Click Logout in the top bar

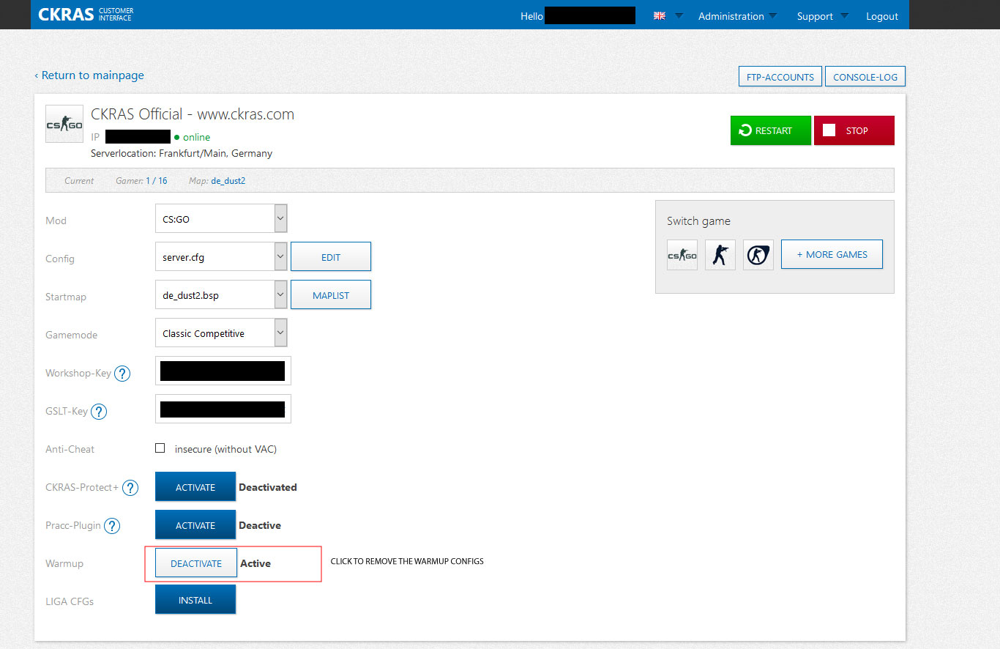882,16
